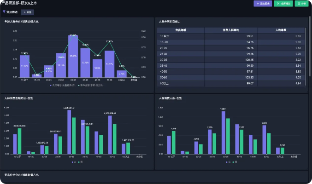Click the 全屏播放 fullscreen button
Screen dimensions: 312x184
[283, 4]
